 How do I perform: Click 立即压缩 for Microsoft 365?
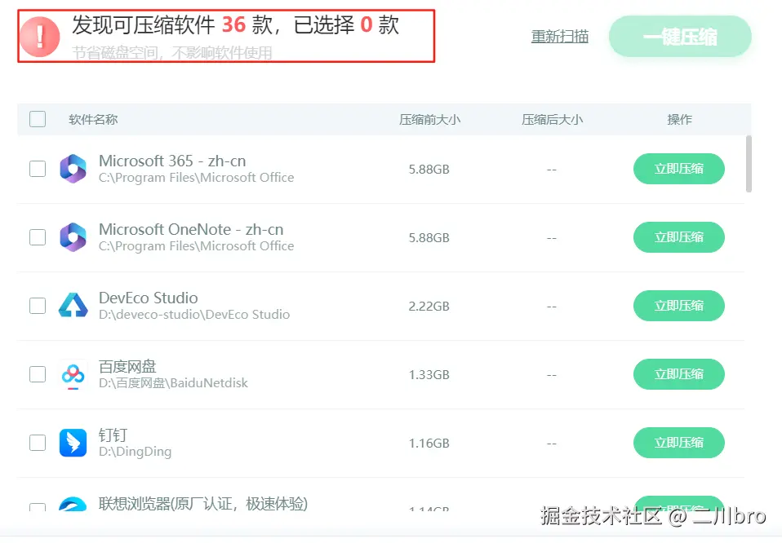679,169
